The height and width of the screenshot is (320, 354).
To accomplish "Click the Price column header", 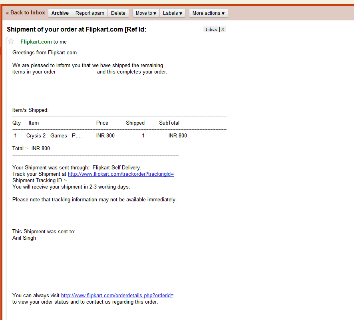I will point(102,123).
